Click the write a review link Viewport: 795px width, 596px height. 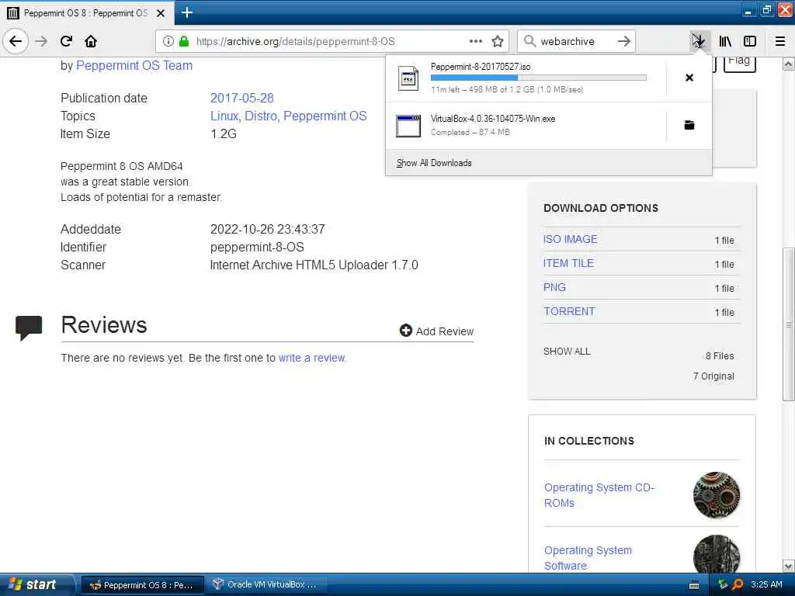(312, 358)
